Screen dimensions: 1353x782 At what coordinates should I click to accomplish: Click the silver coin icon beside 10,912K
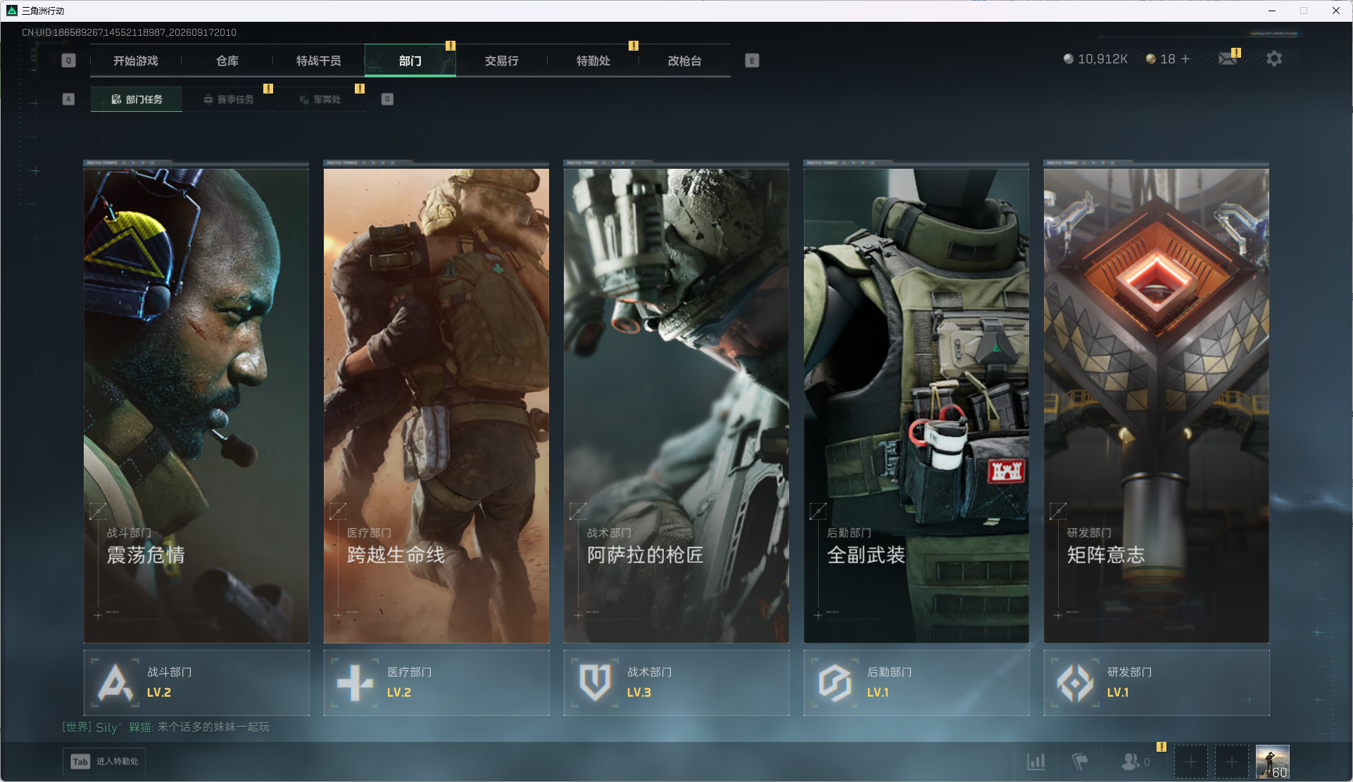pyautogui.click(x=1069, y=59)
